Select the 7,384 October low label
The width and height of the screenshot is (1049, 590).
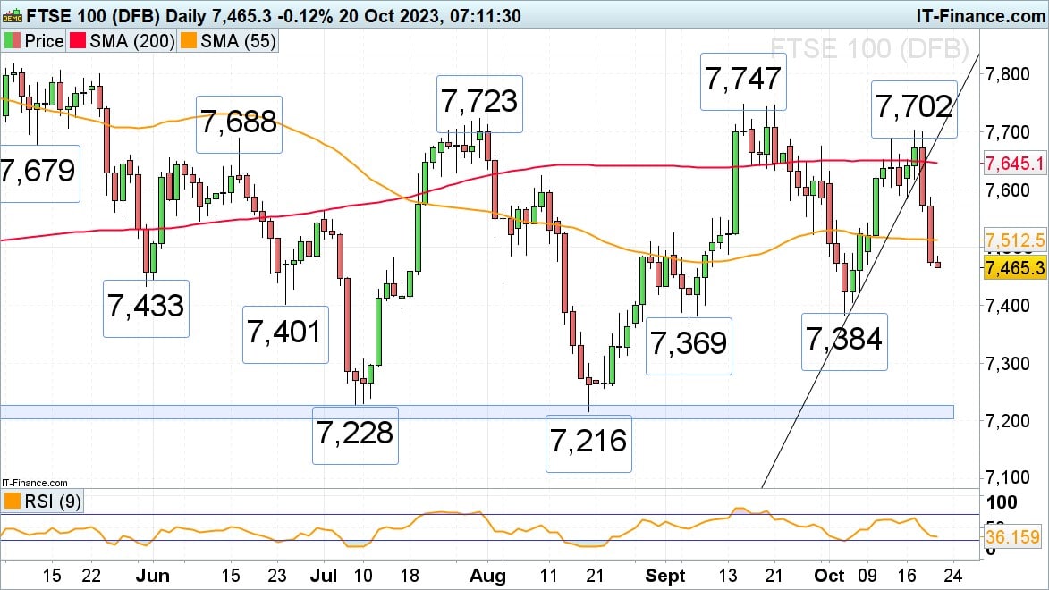click(x=844, y=341)
